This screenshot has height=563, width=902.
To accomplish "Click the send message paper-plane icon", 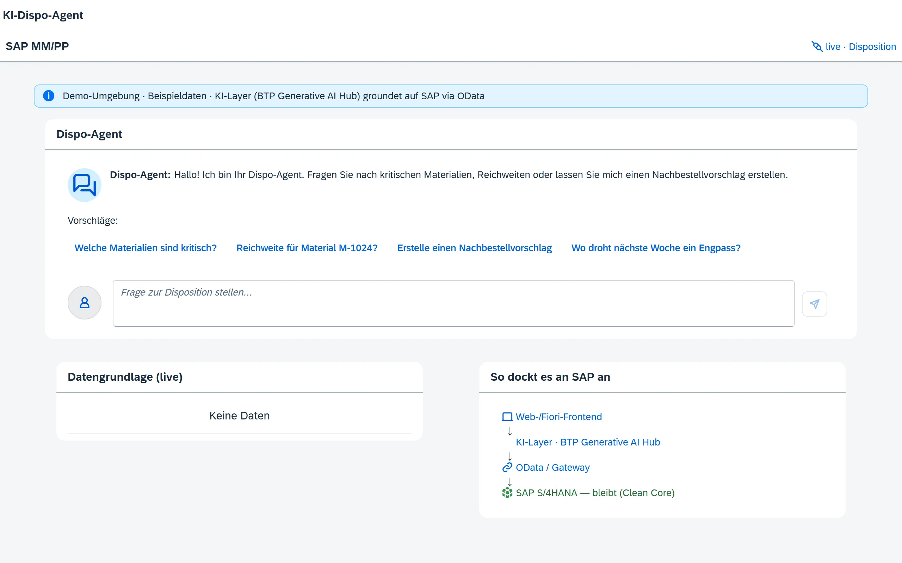I will click(814, 304).
